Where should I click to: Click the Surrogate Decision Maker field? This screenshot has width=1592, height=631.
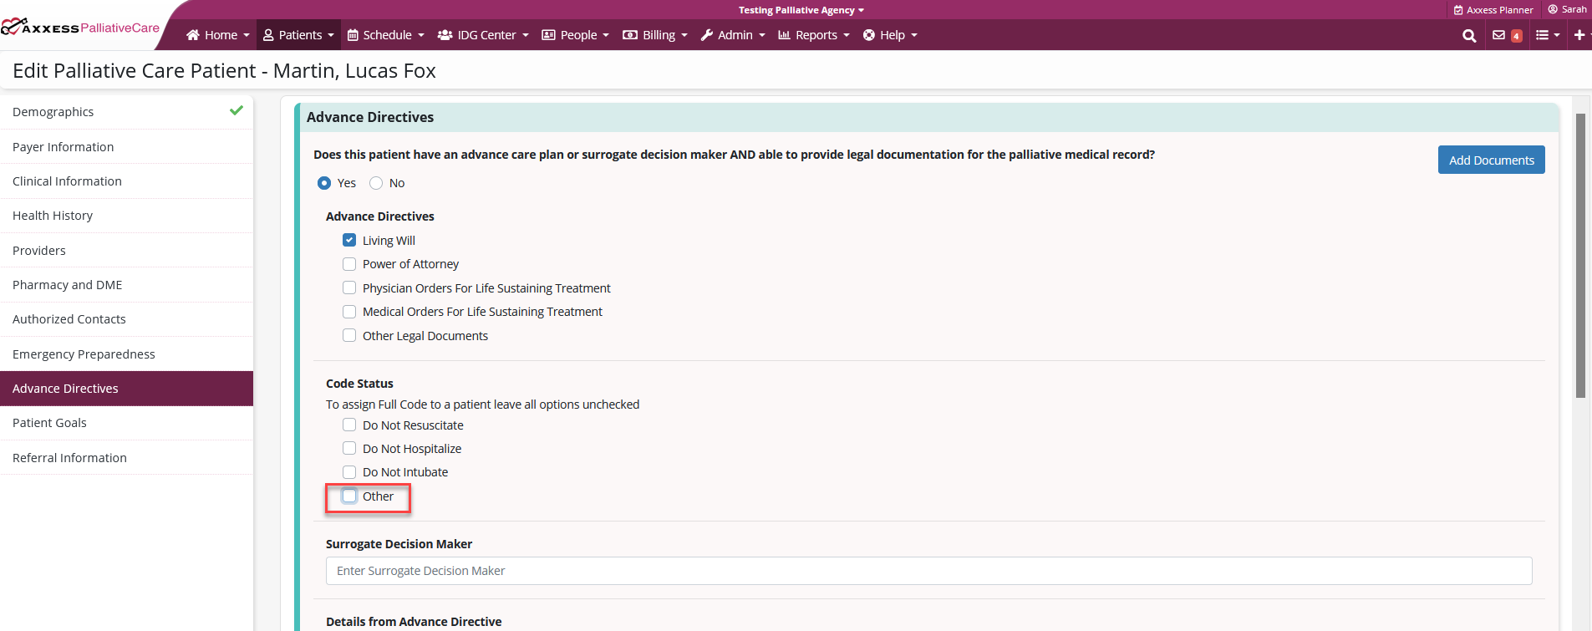point(928,571)
